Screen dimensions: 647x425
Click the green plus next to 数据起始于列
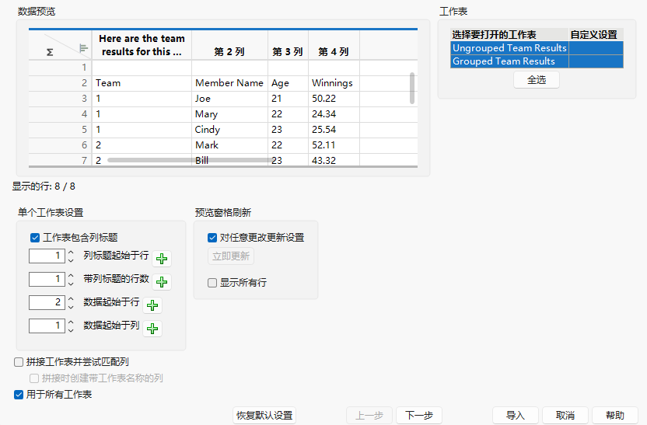click(152, 329)
